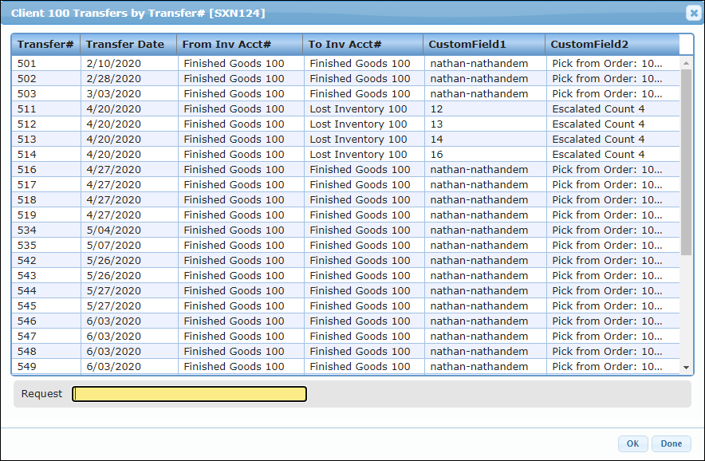Click the Done button
The height and width of the screenshot is (461, 705).
coord(671,444)
